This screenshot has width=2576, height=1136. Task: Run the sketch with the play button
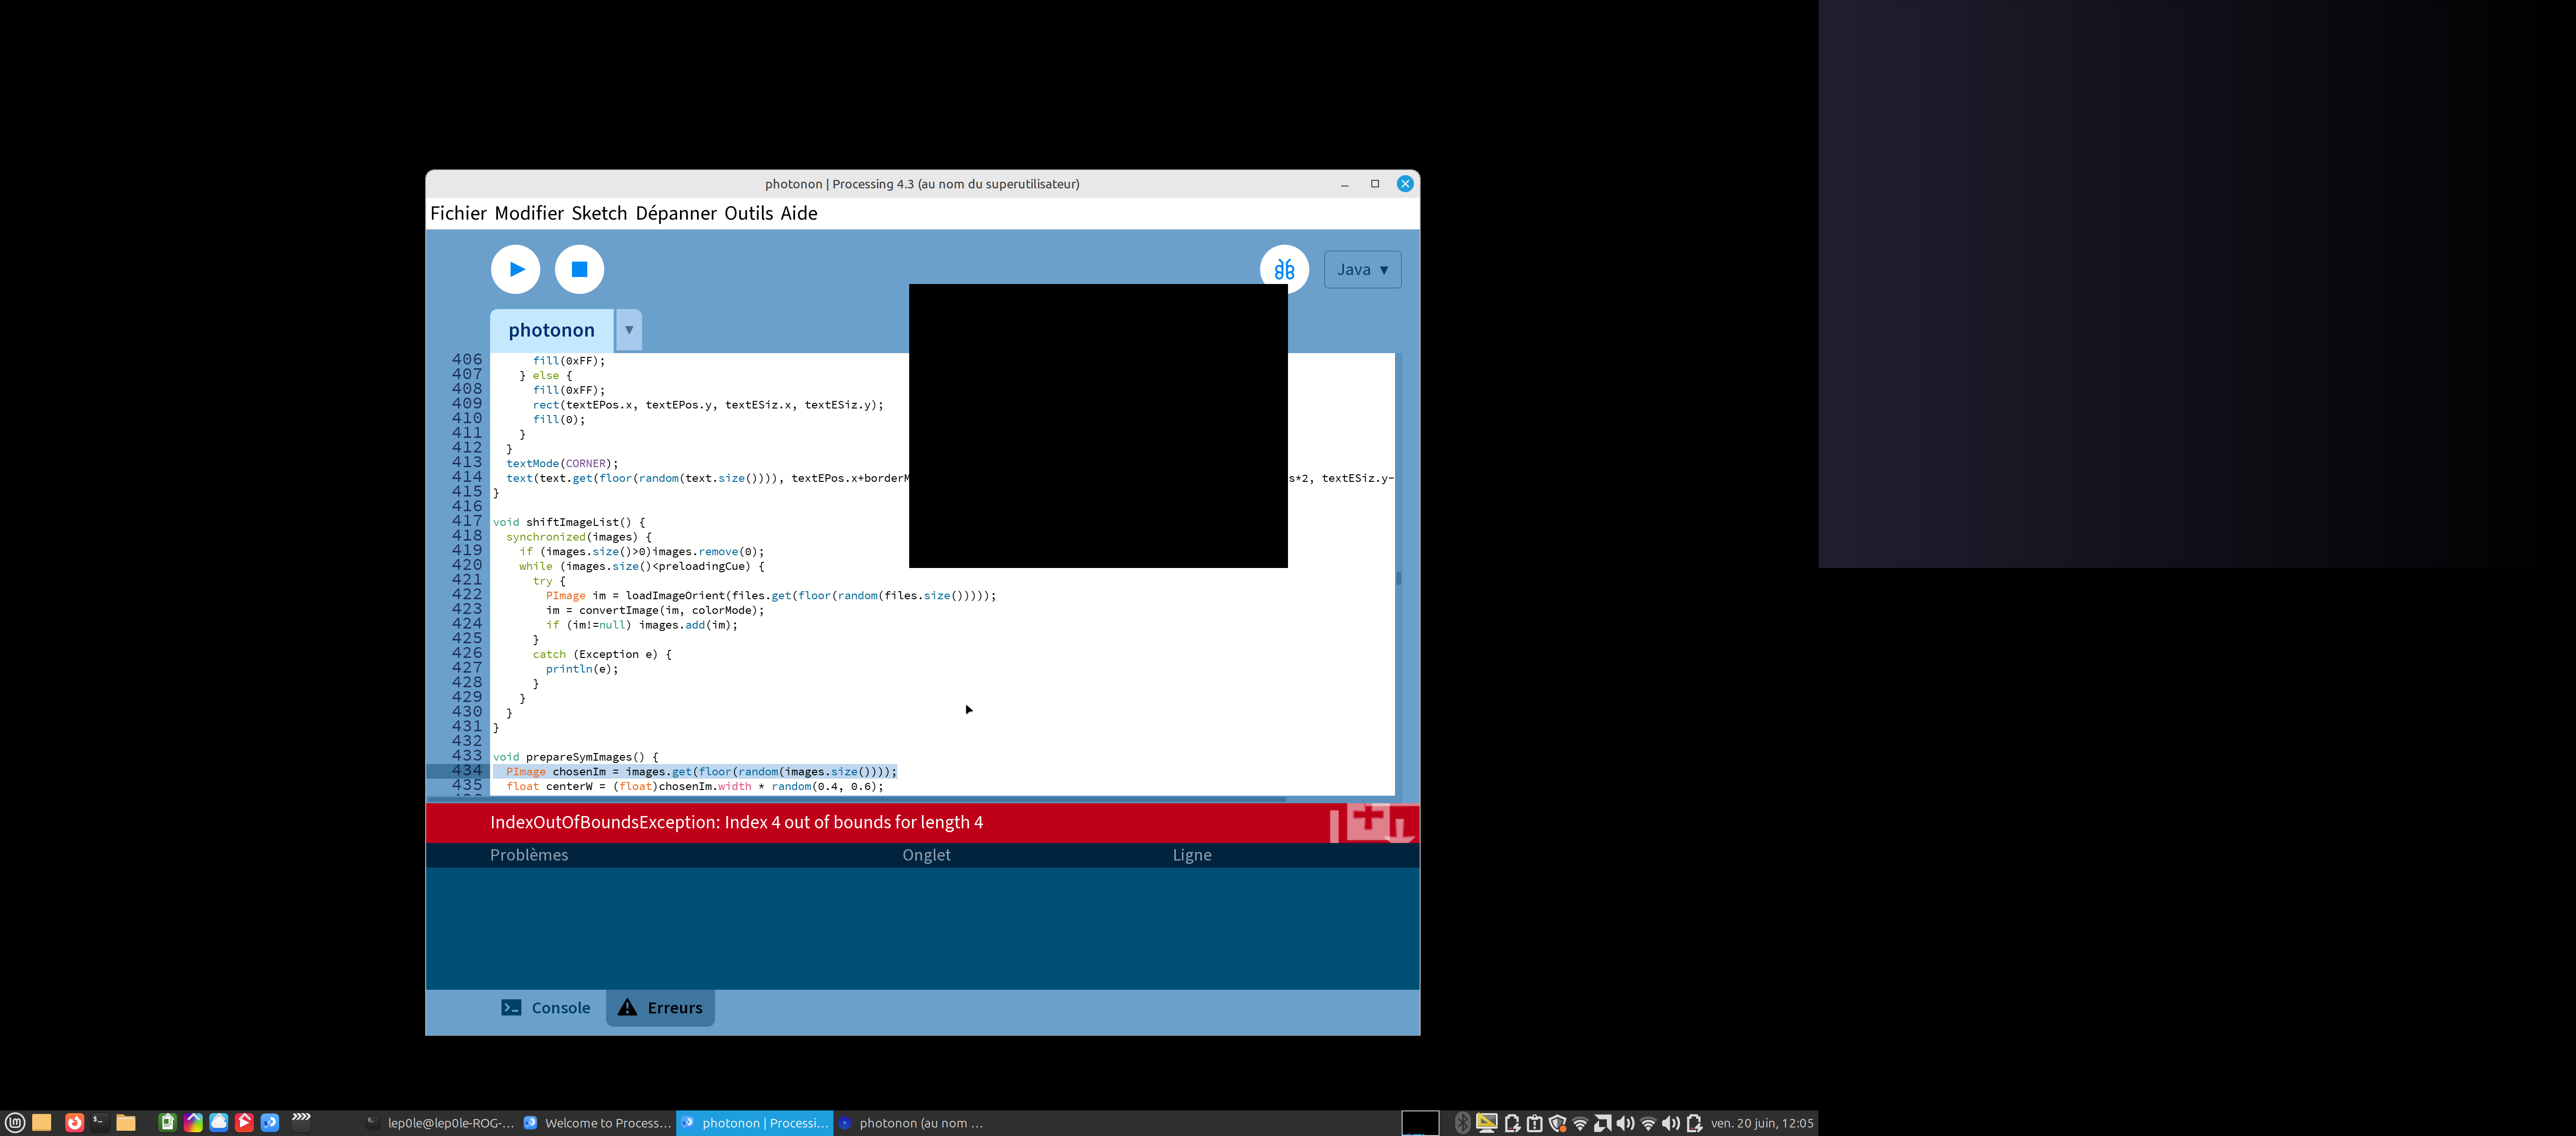515,269
